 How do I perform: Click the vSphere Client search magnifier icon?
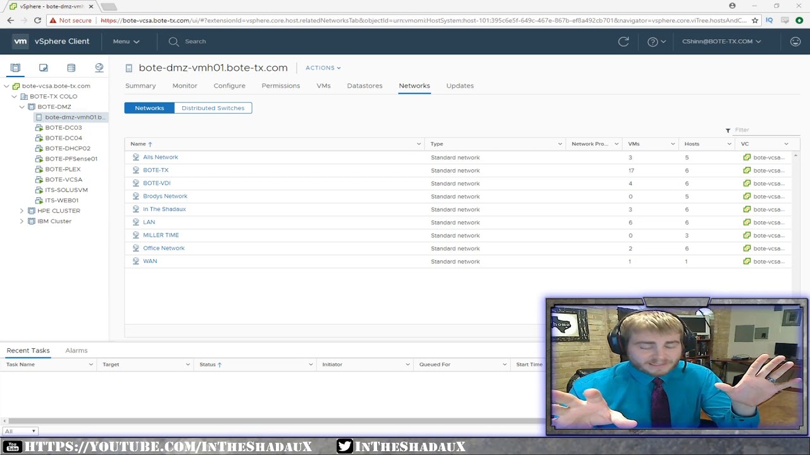pos(173,42)
